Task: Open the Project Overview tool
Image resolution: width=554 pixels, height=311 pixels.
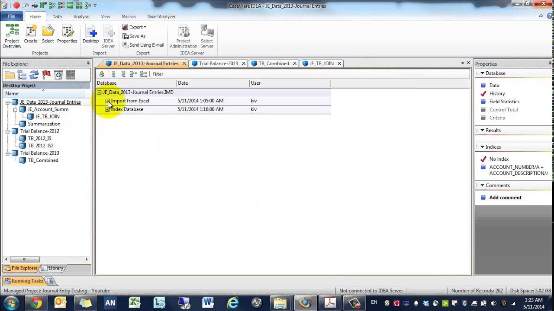Action: coord(12,36)
